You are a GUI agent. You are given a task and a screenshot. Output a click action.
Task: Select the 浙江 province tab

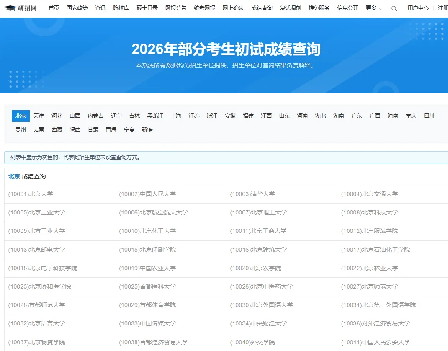(212, 116)
